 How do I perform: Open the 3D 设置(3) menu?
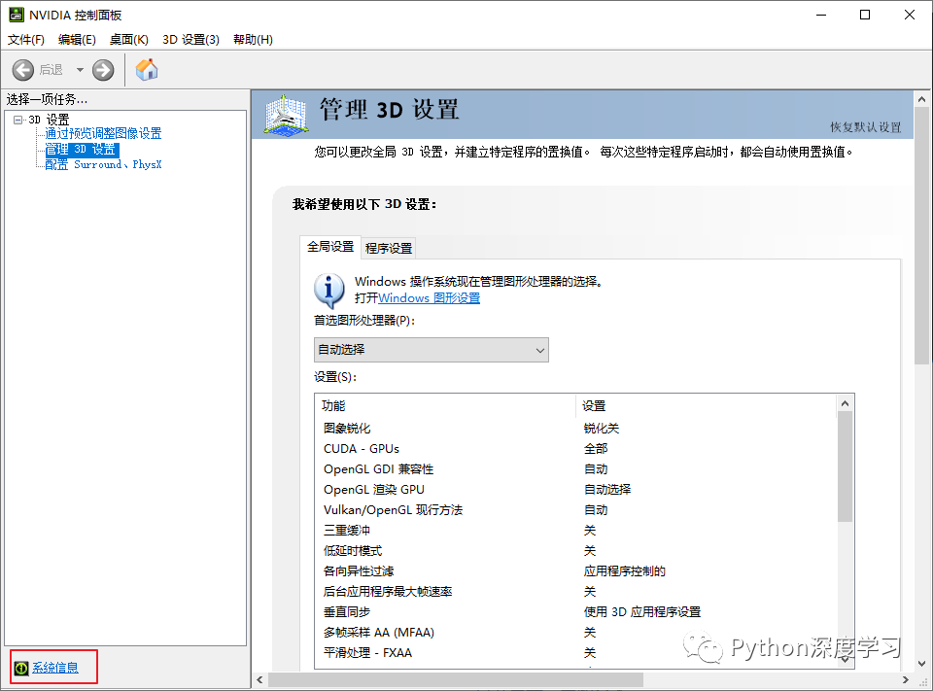point(191,39)
